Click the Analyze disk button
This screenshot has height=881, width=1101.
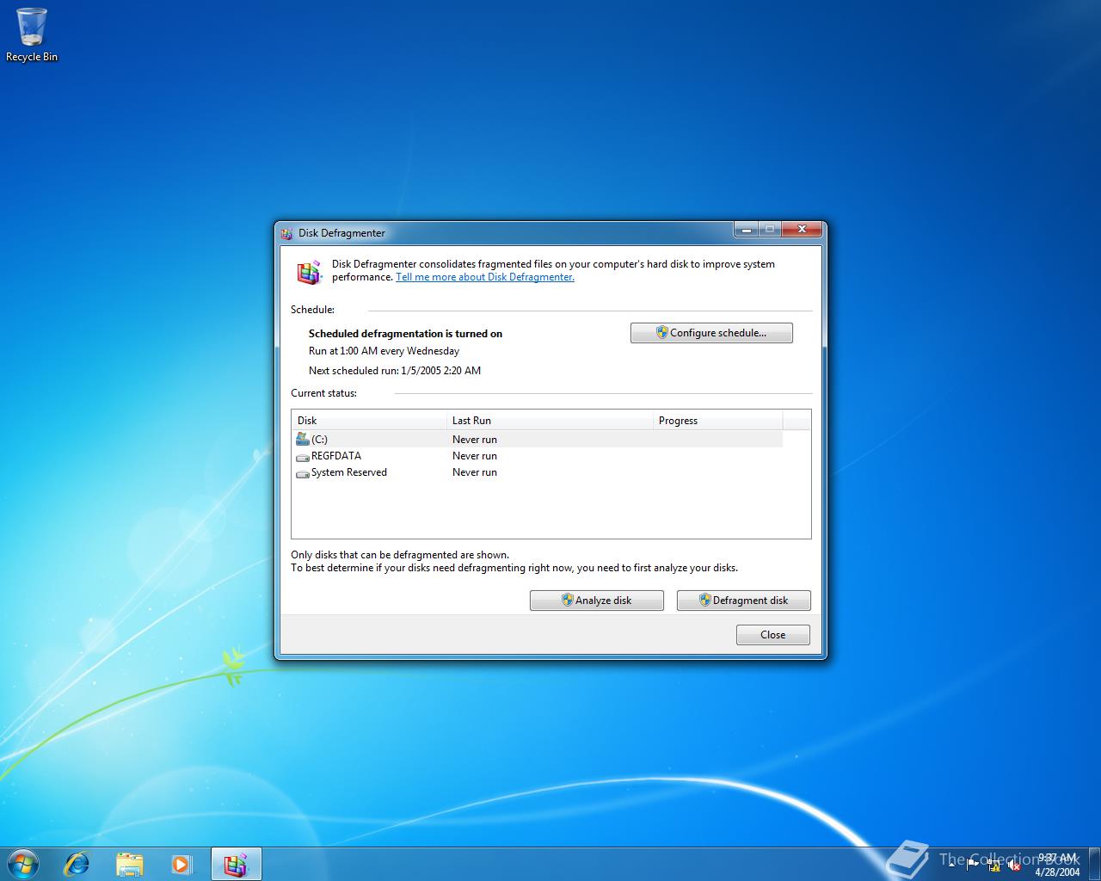(x=597, y=601)
